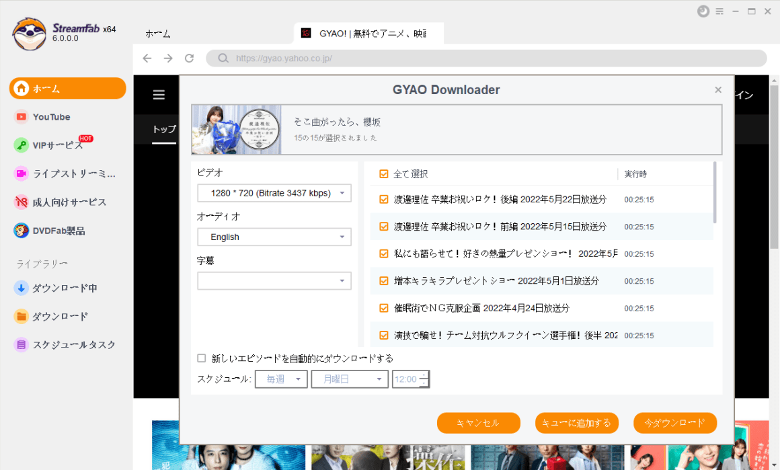Select 成人向けサービス sidebar icon
780x470 pixels.
click(x=22, y=202)
